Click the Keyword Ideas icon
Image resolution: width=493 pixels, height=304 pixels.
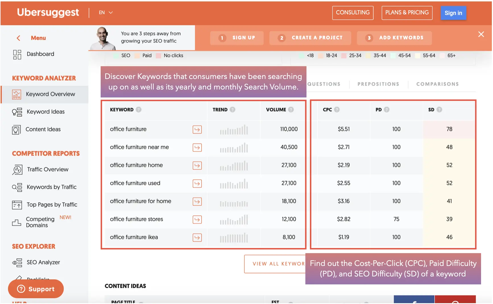17,112
